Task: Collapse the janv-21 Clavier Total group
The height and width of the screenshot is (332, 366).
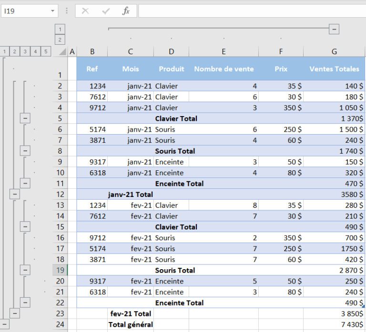Action: click(25, 118)
